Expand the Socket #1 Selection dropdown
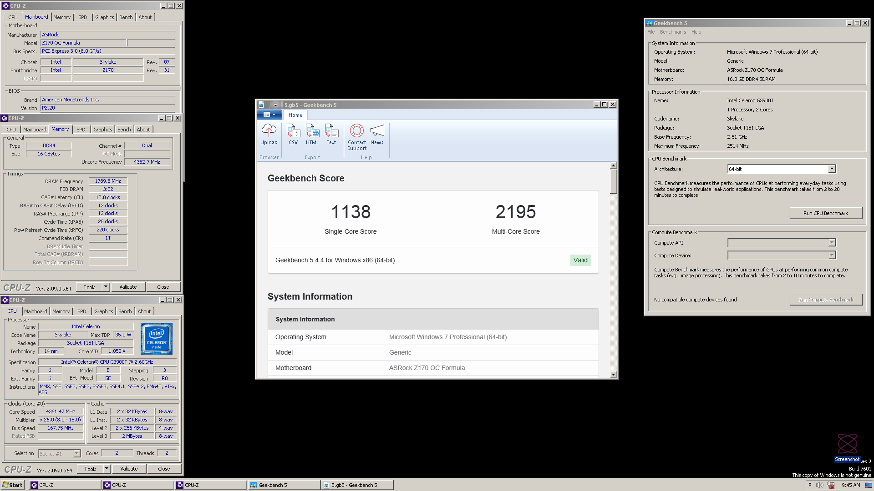This screenshot has width=874, height=491. click(76, 453)
